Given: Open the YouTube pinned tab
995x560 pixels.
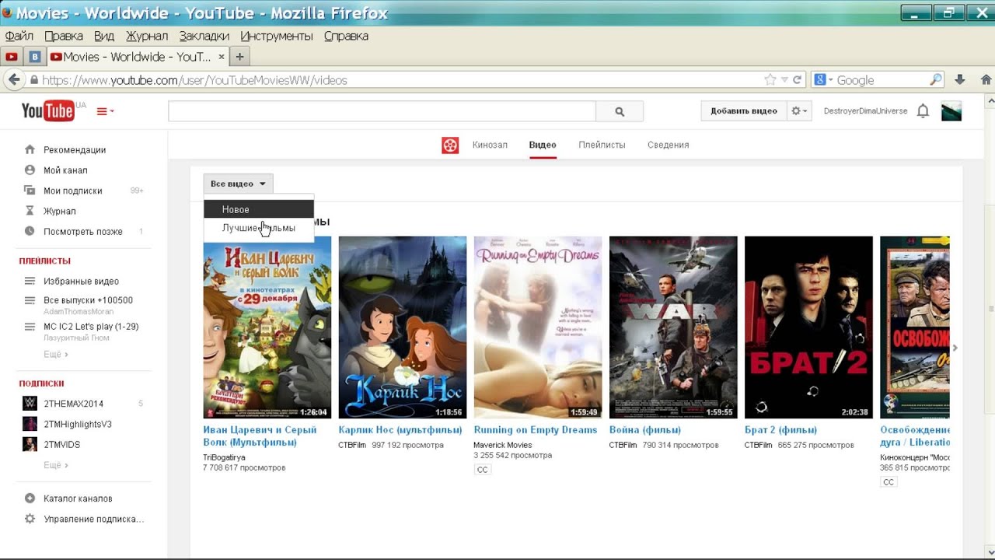Looking at the screenshot, I should pyautogui.click(x=12, y=57).
